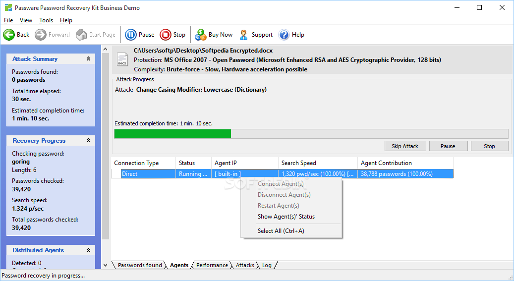
Task: Sort by Status column header
Action: pyautogui.click(x=193, y=163)
